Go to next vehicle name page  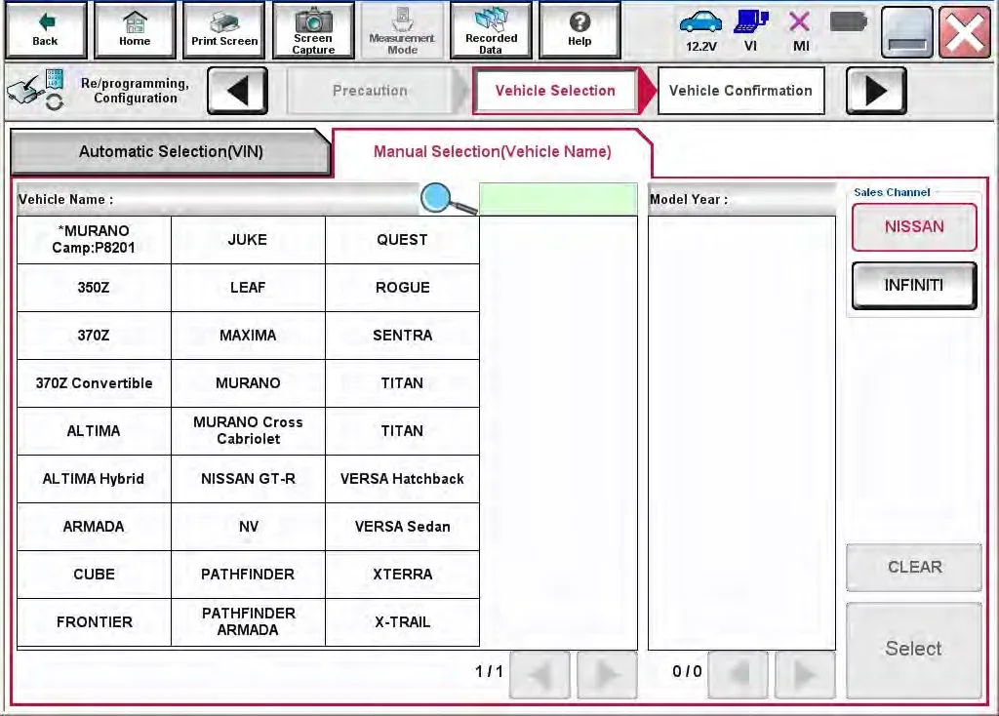tap(607, 674)
